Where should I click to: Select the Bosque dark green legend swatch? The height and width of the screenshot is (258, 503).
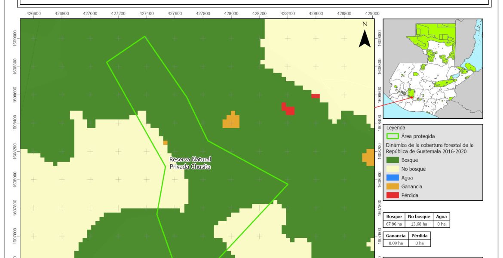393,160
